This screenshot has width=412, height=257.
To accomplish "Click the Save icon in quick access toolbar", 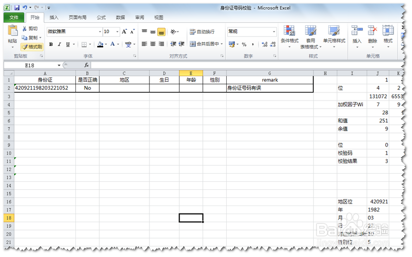I will [17, 8].
